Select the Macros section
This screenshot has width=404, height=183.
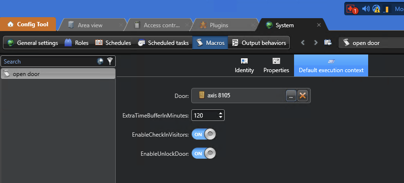[210, 43]
